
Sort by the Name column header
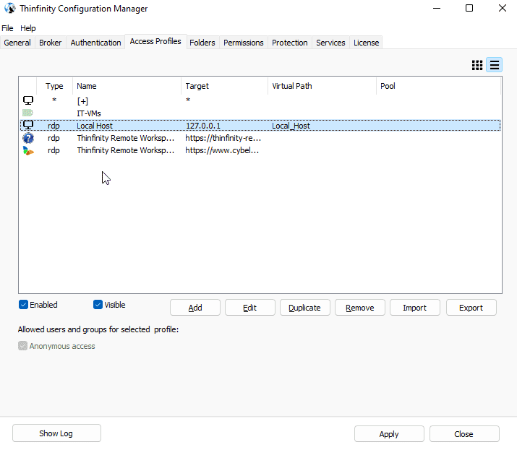pos(127,86)
